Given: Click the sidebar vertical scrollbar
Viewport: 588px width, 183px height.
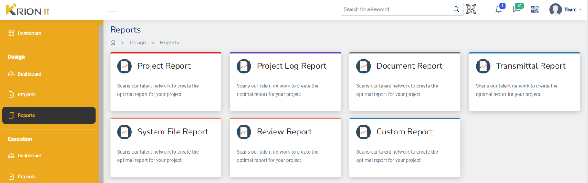Looking at the screenshot, I should (101, 102).
